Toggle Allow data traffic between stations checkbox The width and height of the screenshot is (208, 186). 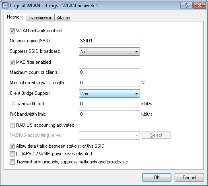(x=12, y=146)
